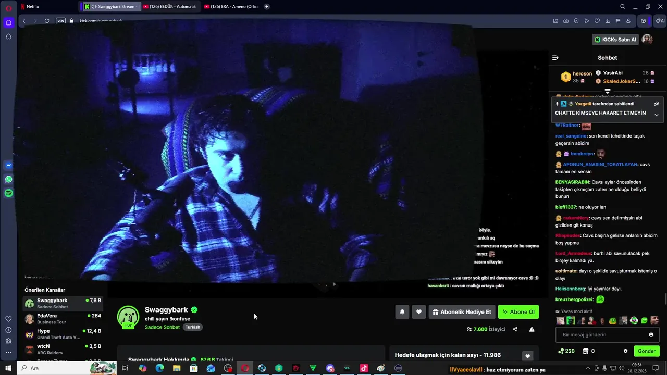Open the Sadece Sohbet category link
The width and height of the screenshot is (667, 375).
tap(162, 327)
